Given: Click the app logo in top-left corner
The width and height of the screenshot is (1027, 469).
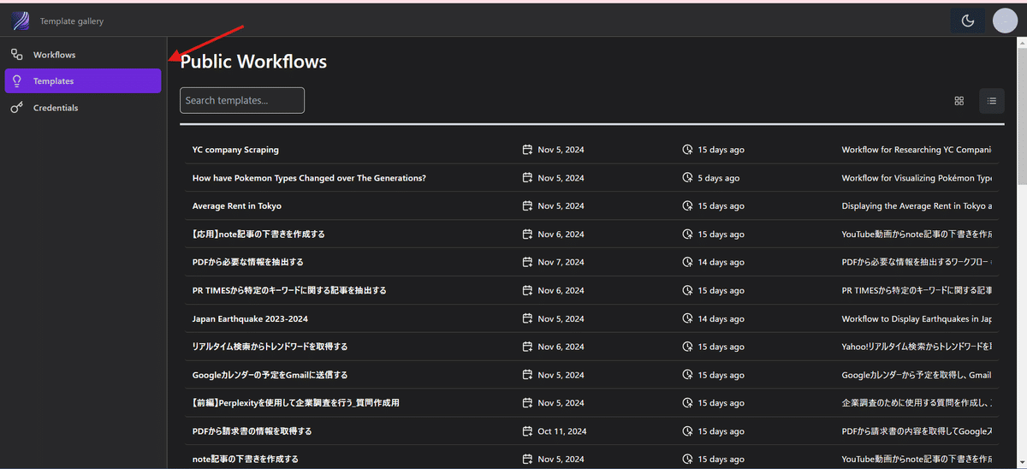Looking at the screenshot, I should click(21, 21).
